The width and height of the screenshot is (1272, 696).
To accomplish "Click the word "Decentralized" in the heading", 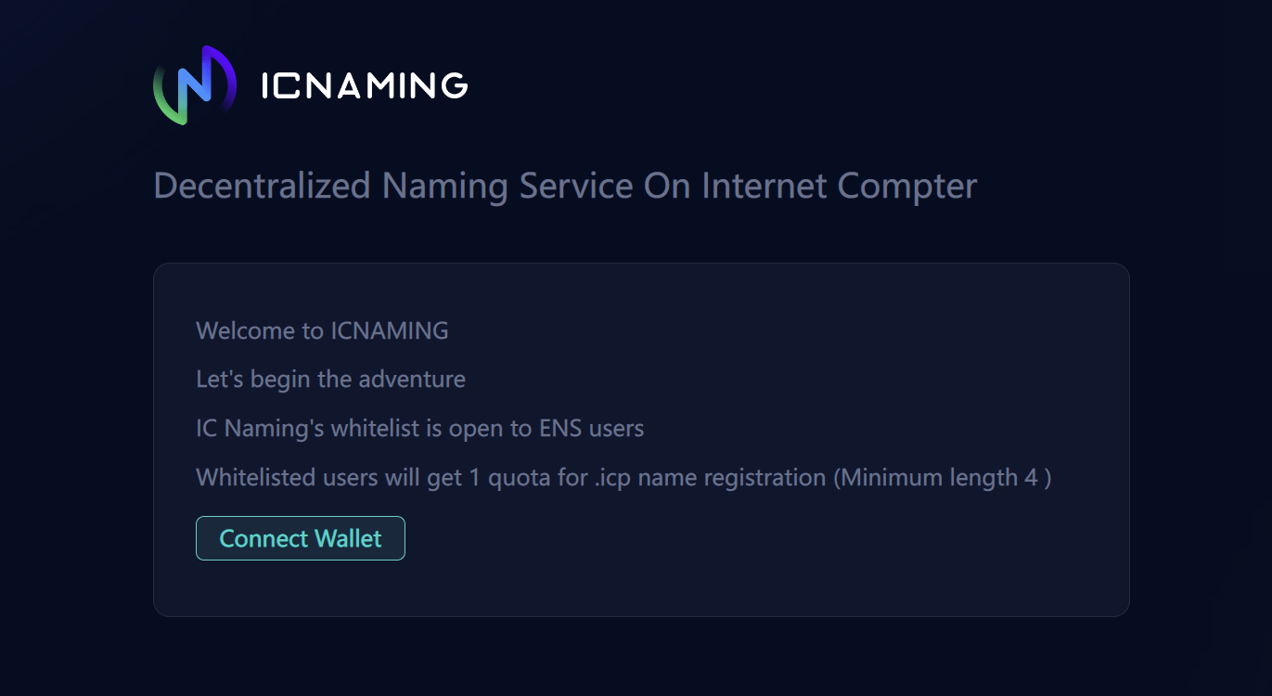I will (262, 186).
